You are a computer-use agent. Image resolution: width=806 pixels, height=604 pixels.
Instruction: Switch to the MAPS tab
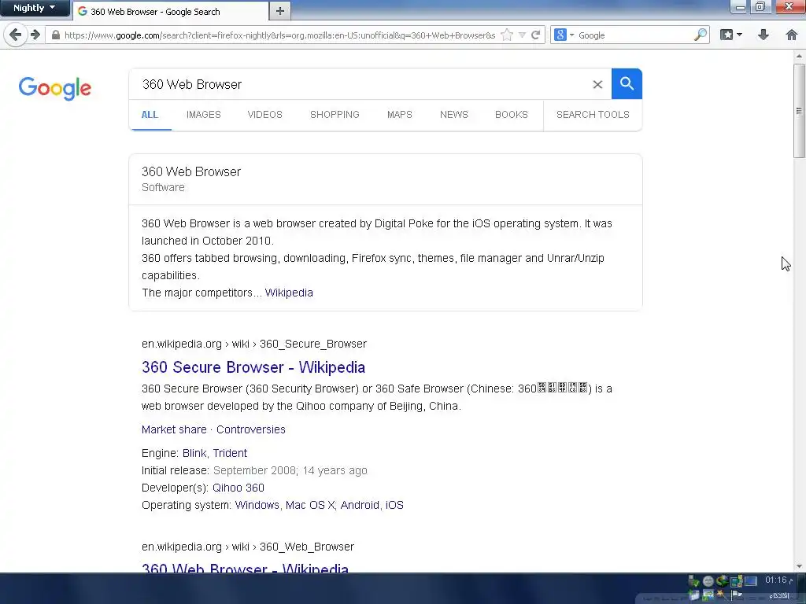399,115
